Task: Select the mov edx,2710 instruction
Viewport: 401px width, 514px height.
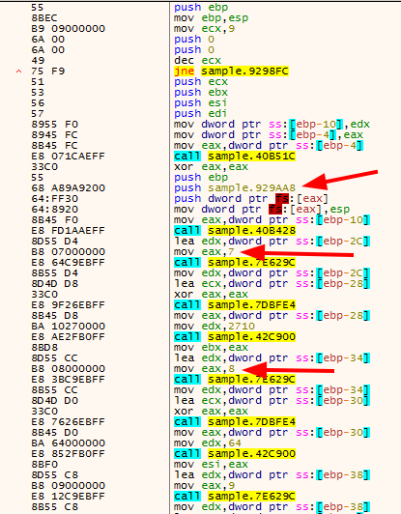Action: [215, 327]
